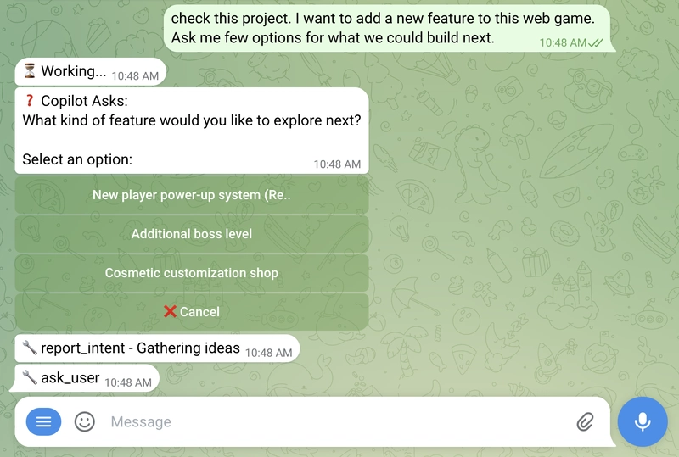Choose the Additional boss level option
Viewport: 679px width, 457px height.
[x=192, y=234]
